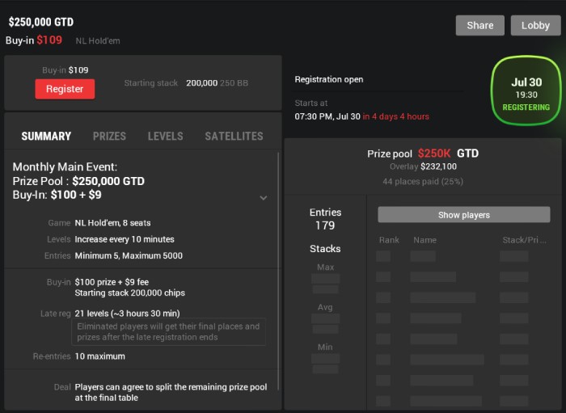Image resolution: width=566 pixels, height=413 pixels.
Task: Click '21 levels (~3 hours 30 min)' text
Action: (x=127, y=314)
